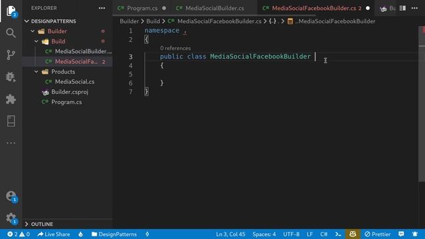Switch to MediaSocialBuilder.cs editor tab
Viewport: 425px width, 239px height.
pyautogui.click(x=214, y=8)
